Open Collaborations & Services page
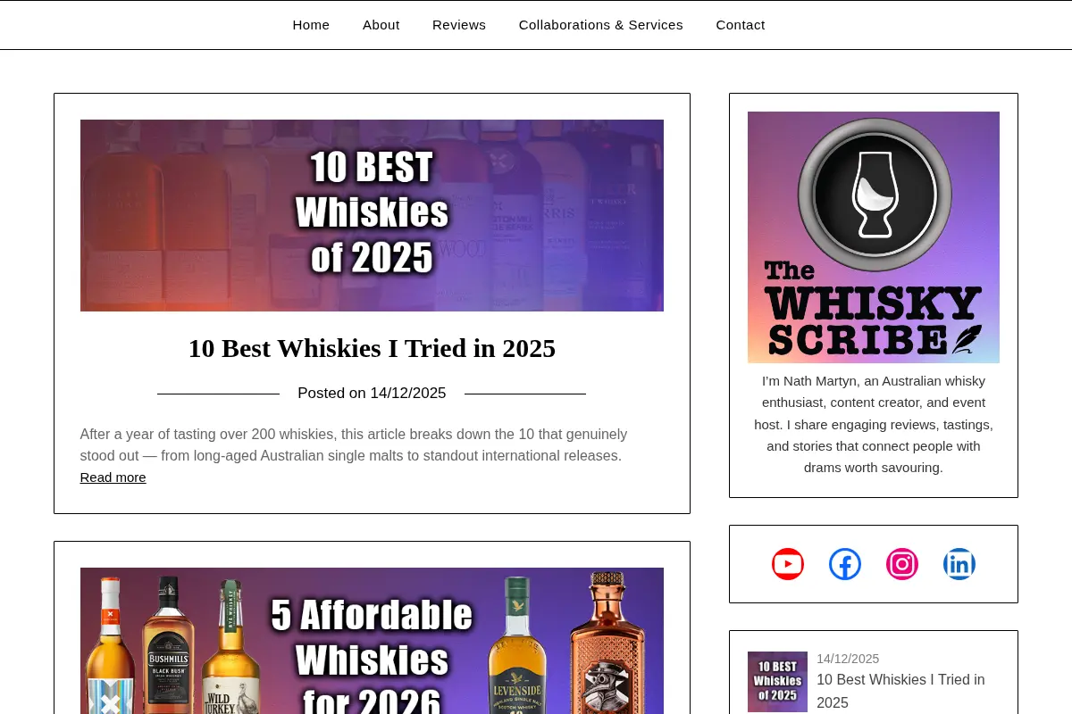Image resolution: width=1072 pixels, height=714 pixels. 601,25
